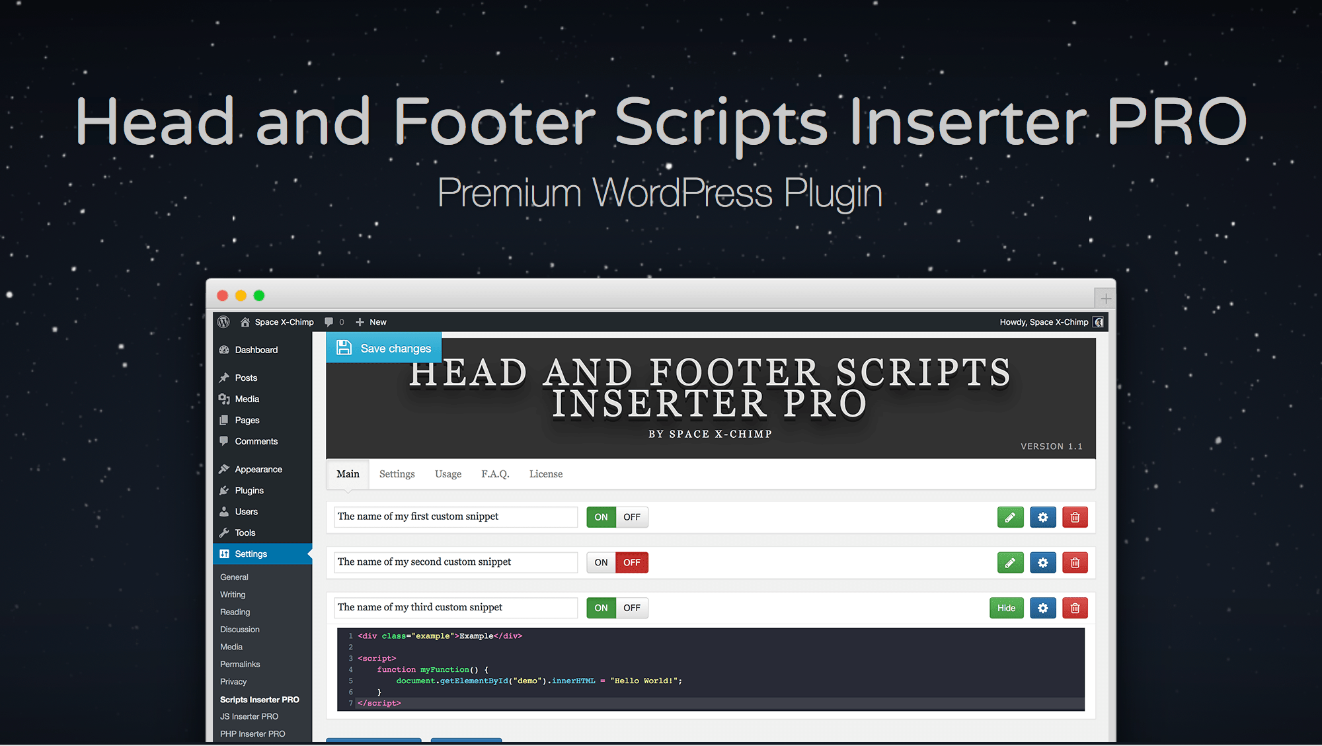Hide the third snippet code editor
Screen dimensions: 1322x746
[x=1006, y=608]
